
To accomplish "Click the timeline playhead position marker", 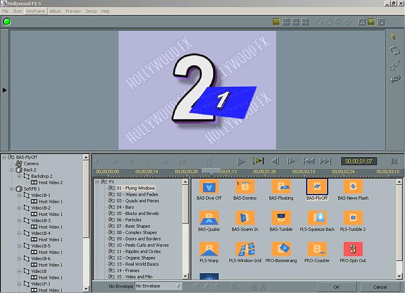I will pyautogui.click(x=211, y=171).
